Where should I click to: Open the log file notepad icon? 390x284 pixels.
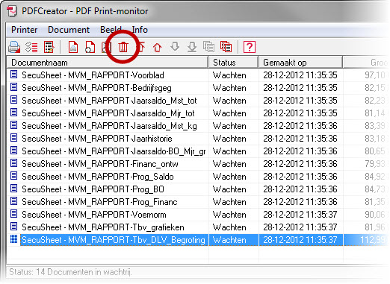pyautogui.click(x=49, y=47)
